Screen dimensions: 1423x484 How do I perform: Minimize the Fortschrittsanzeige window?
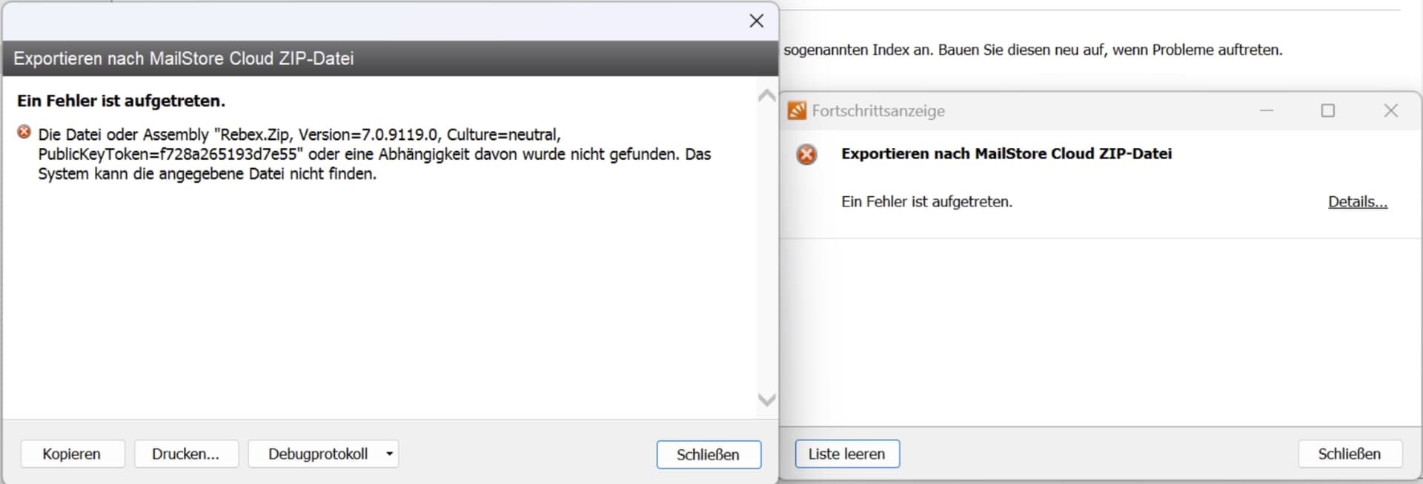click(1267, 111)
